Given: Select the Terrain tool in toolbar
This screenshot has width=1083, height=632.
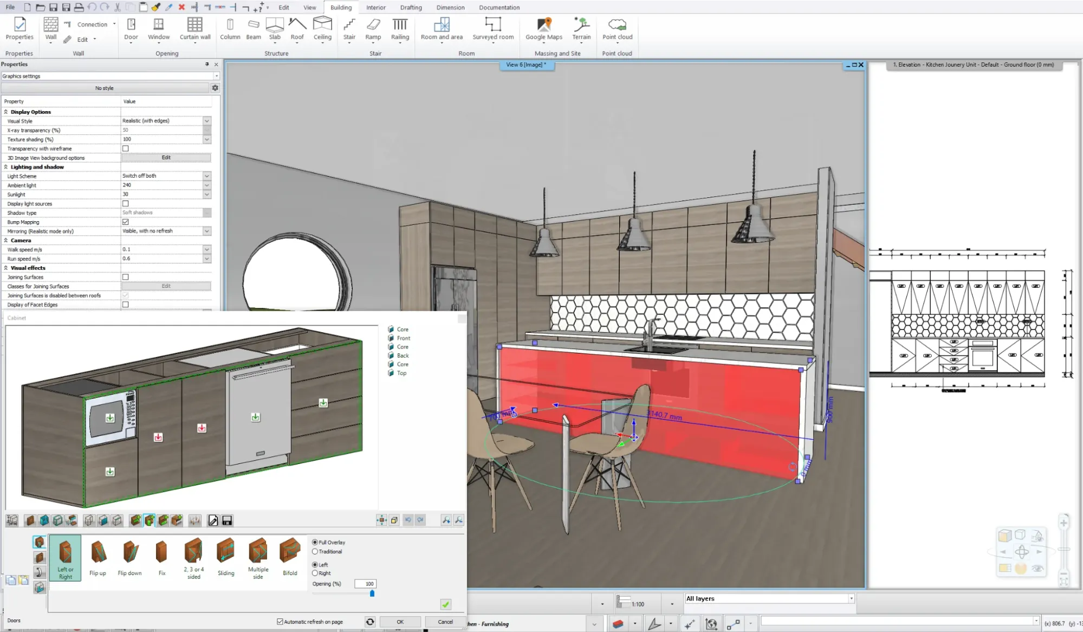Looking at the screenshot, I should click(581, 29).
